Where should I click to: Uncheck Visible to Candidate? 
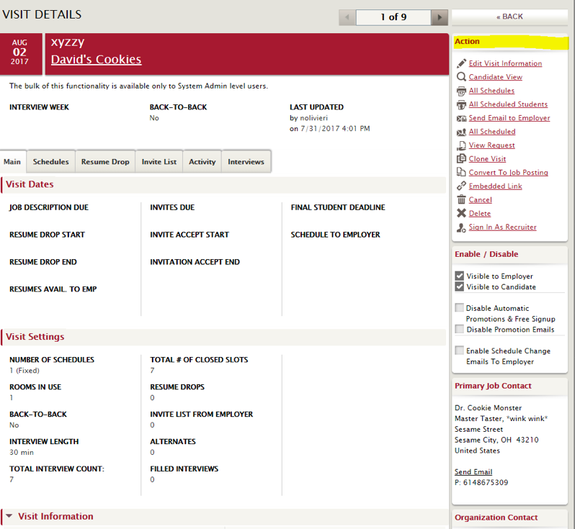click(459, 286)
